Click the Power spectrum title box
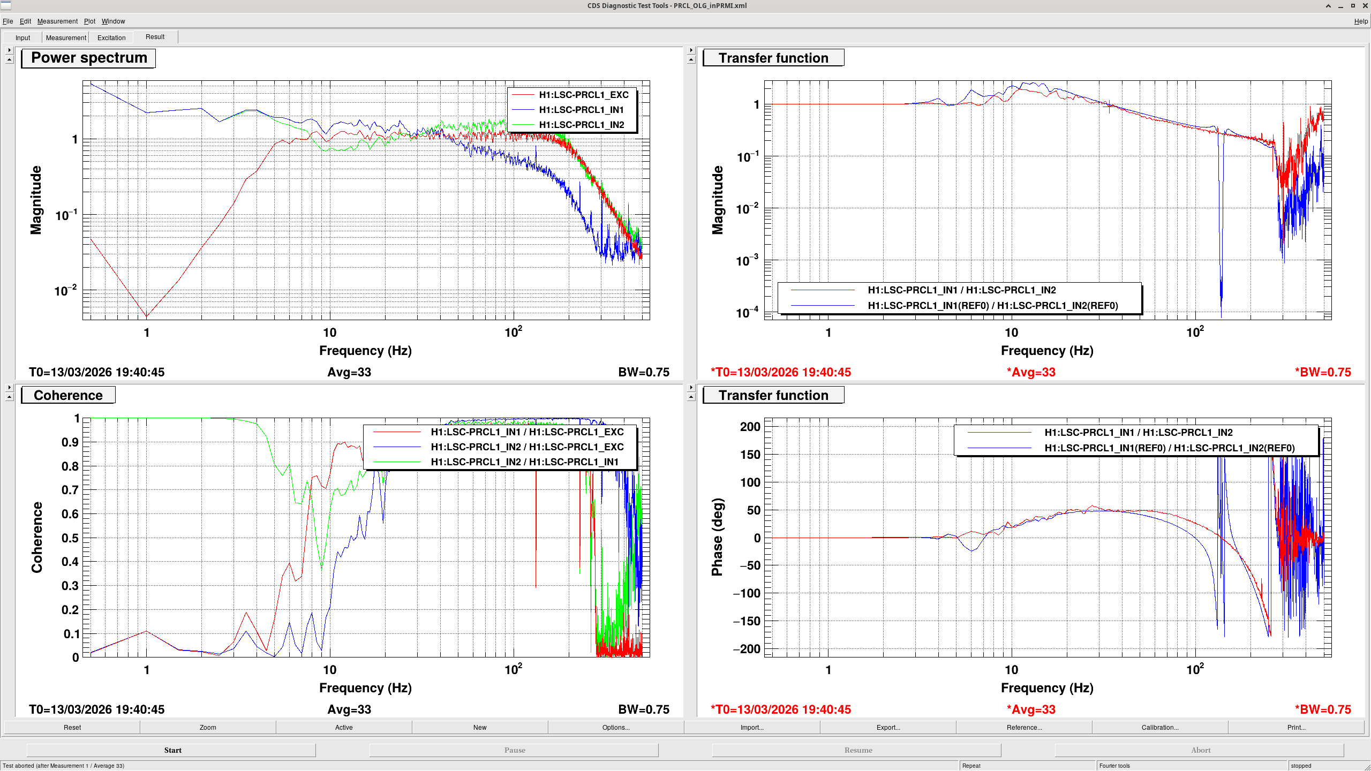This screenshot has width=1371, height=771. (88, 58)
